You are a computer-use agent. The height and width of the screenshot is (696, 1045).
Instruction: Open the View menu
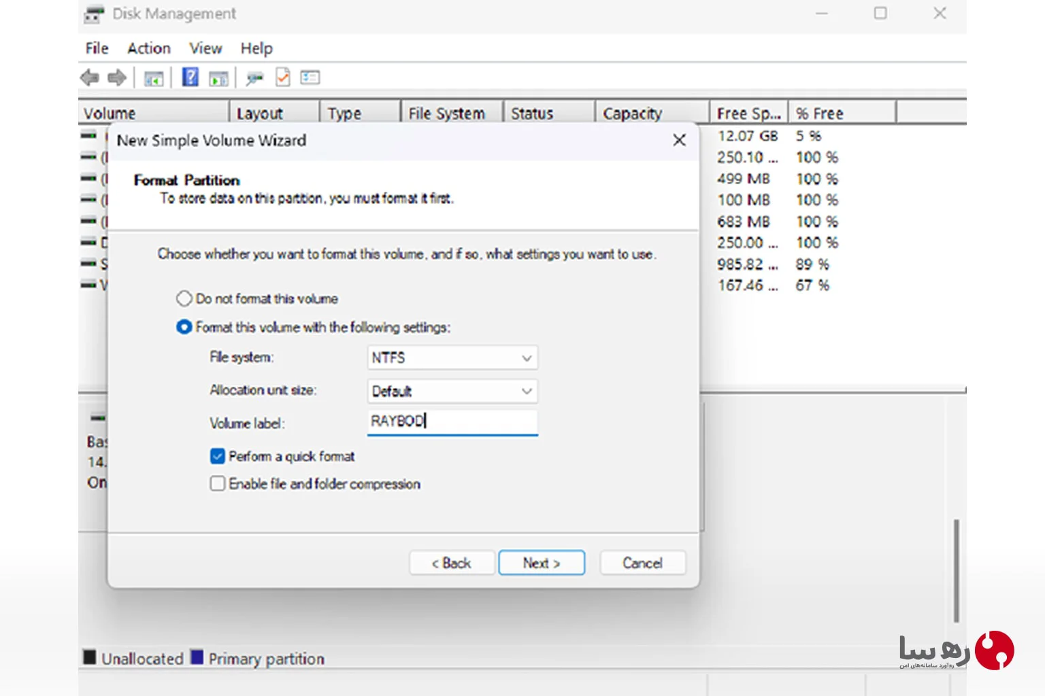205,48
